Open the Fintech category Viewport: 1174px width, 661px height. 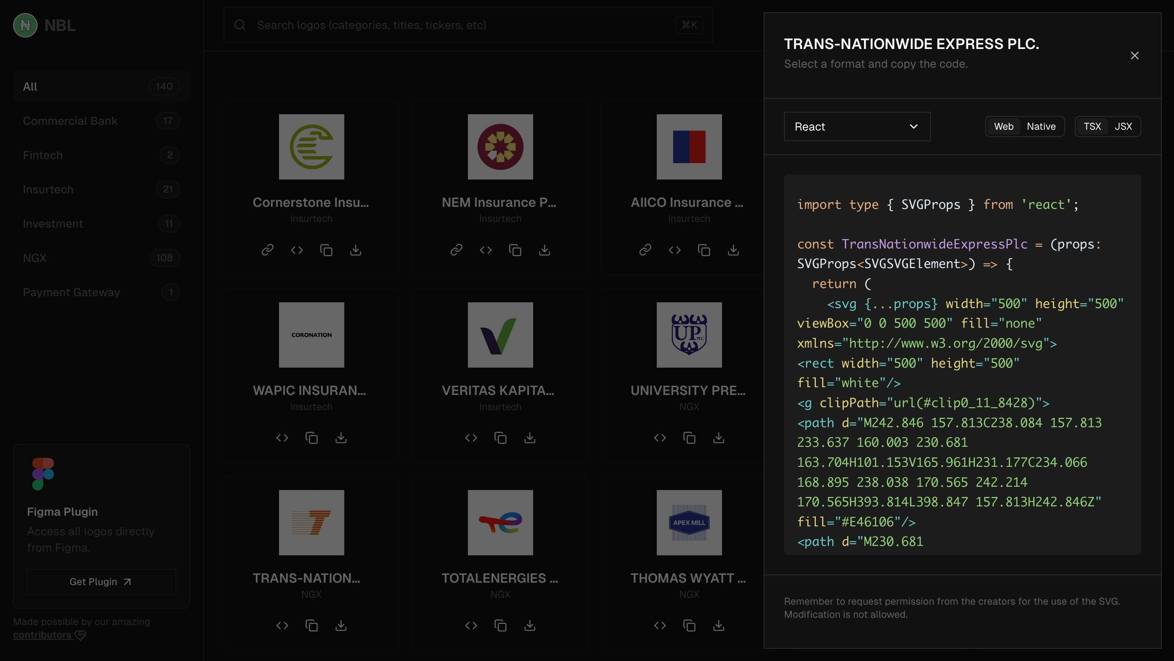[101, 155]
